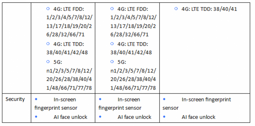Click 4G: LTE FDD text in middle column
Screen dimensions: 255x126
click(133, 9)
